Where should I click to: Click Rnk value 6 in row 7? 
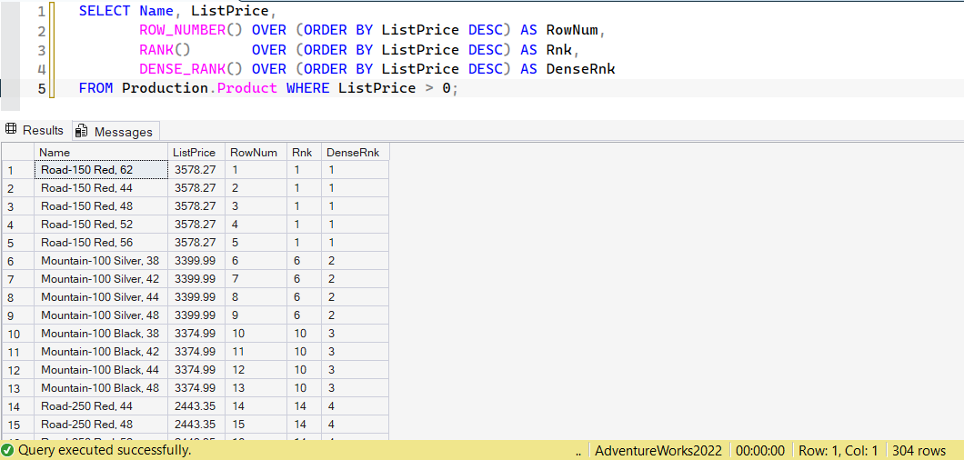click(x=304, y=278)
